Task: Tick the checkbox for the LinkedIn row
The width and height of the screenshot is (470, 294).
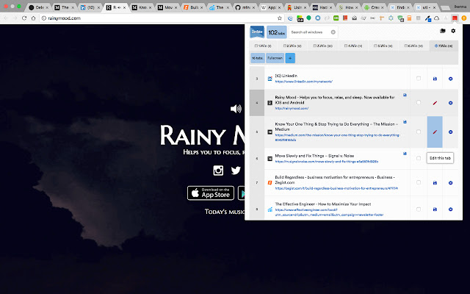Action: tap(419, 79)
